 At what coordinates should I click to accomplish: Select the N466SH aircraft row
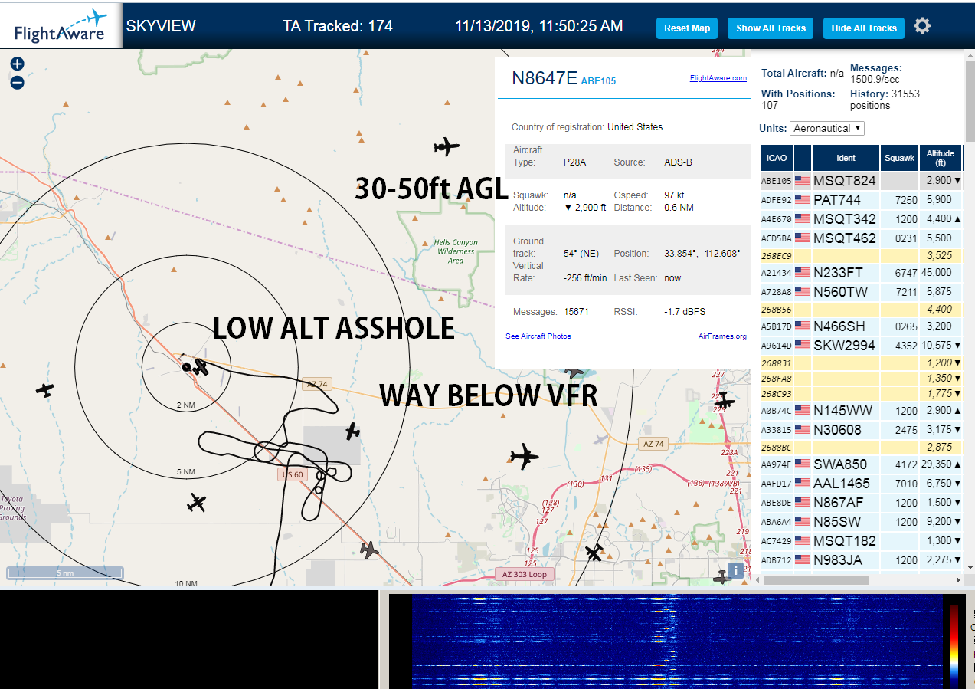click(x=861, y=326)
